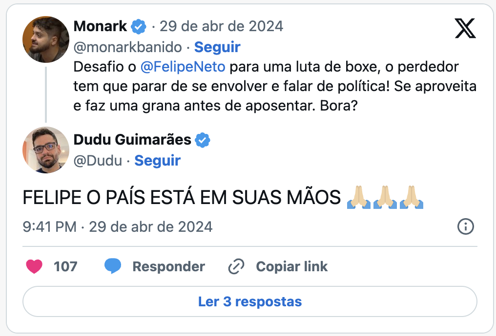Viewport: 496px width, 336px height.
Task: Open Dudu Guimarães' profile picture
Action: point(46,150)
